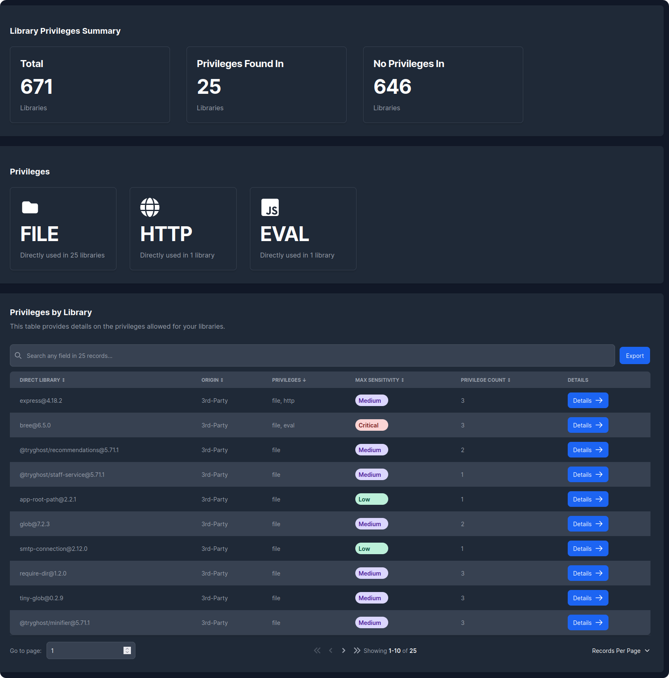Screen dimensions: 669x678
Task: Select the bree@6.5.0 library name
Action: pos(35,425)
